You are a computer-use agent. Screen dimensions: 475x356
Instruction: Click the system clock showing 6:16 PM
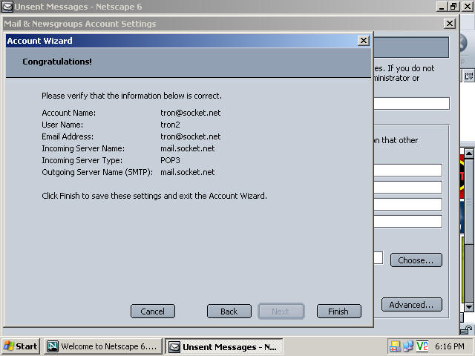pyautogui.click(x=450, y=346)
